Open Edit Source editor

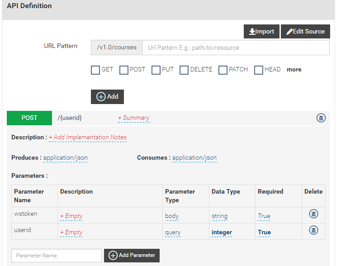tap(305, 32)
